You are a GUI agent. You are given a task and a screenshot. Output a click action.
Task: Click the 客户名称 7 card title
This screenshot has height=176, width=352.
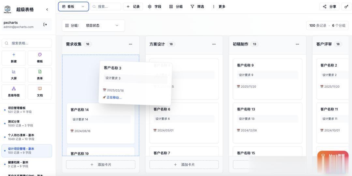tap(162, 153)
